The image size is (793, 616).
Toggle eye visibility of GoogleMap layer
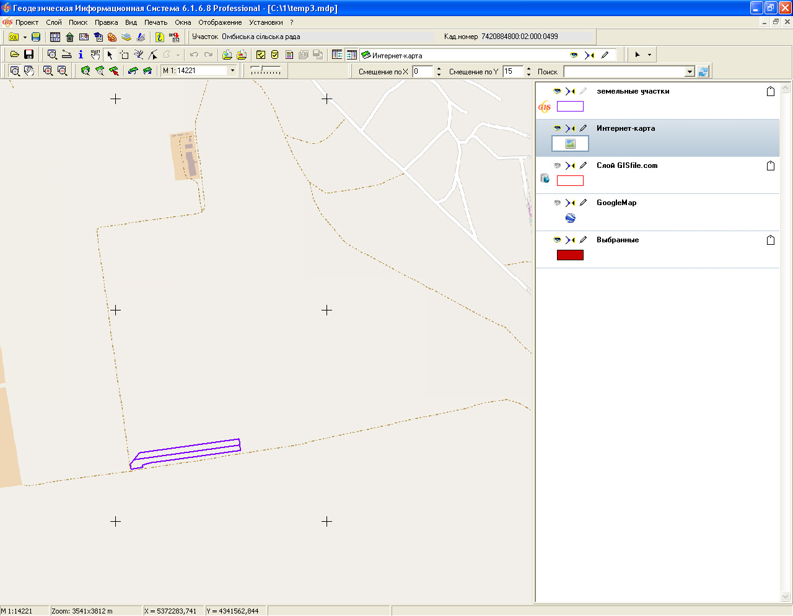click(x=557, y=203)
